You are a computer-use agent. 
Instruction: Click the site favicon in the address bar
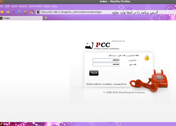(38, 12)
